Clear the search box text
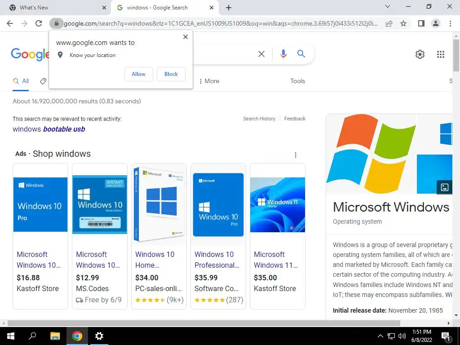The width and height of the screenshot is (460, 345). tap(261, 54)
